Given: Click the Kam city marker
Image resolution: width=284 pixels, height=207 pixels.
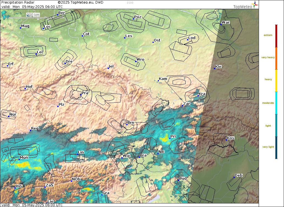Looking at the screenshot, I should (x=158, y=81).
